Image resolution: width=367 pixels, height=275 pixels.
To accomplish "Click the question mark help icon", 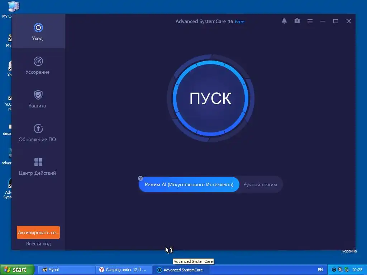I will coord(140,178).
